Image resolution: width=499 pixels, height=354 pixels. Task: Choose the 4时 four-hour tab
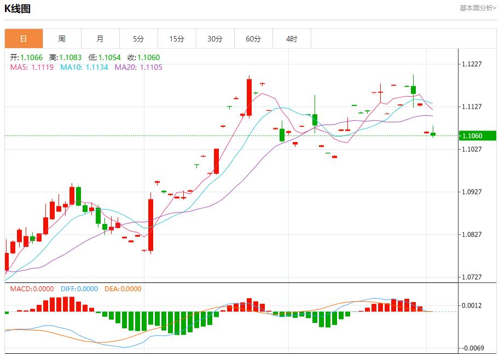coord(292,39)
